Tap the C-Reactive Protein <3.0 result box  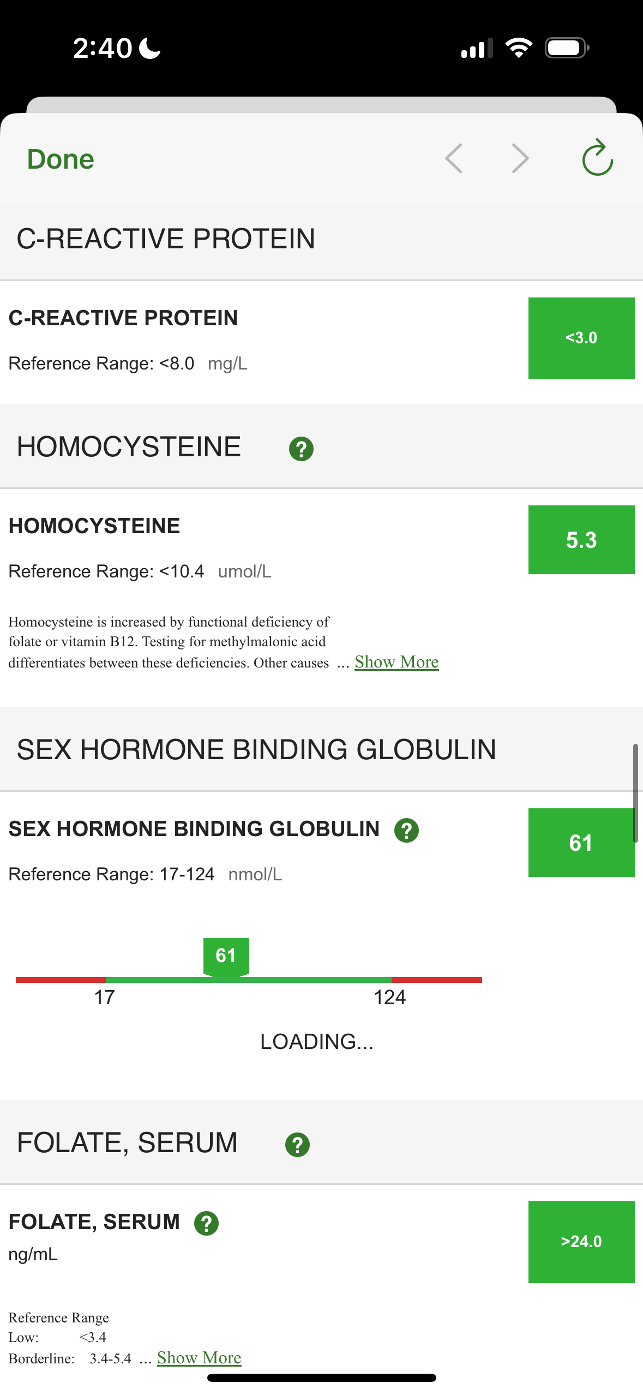[x=581, y=338]
